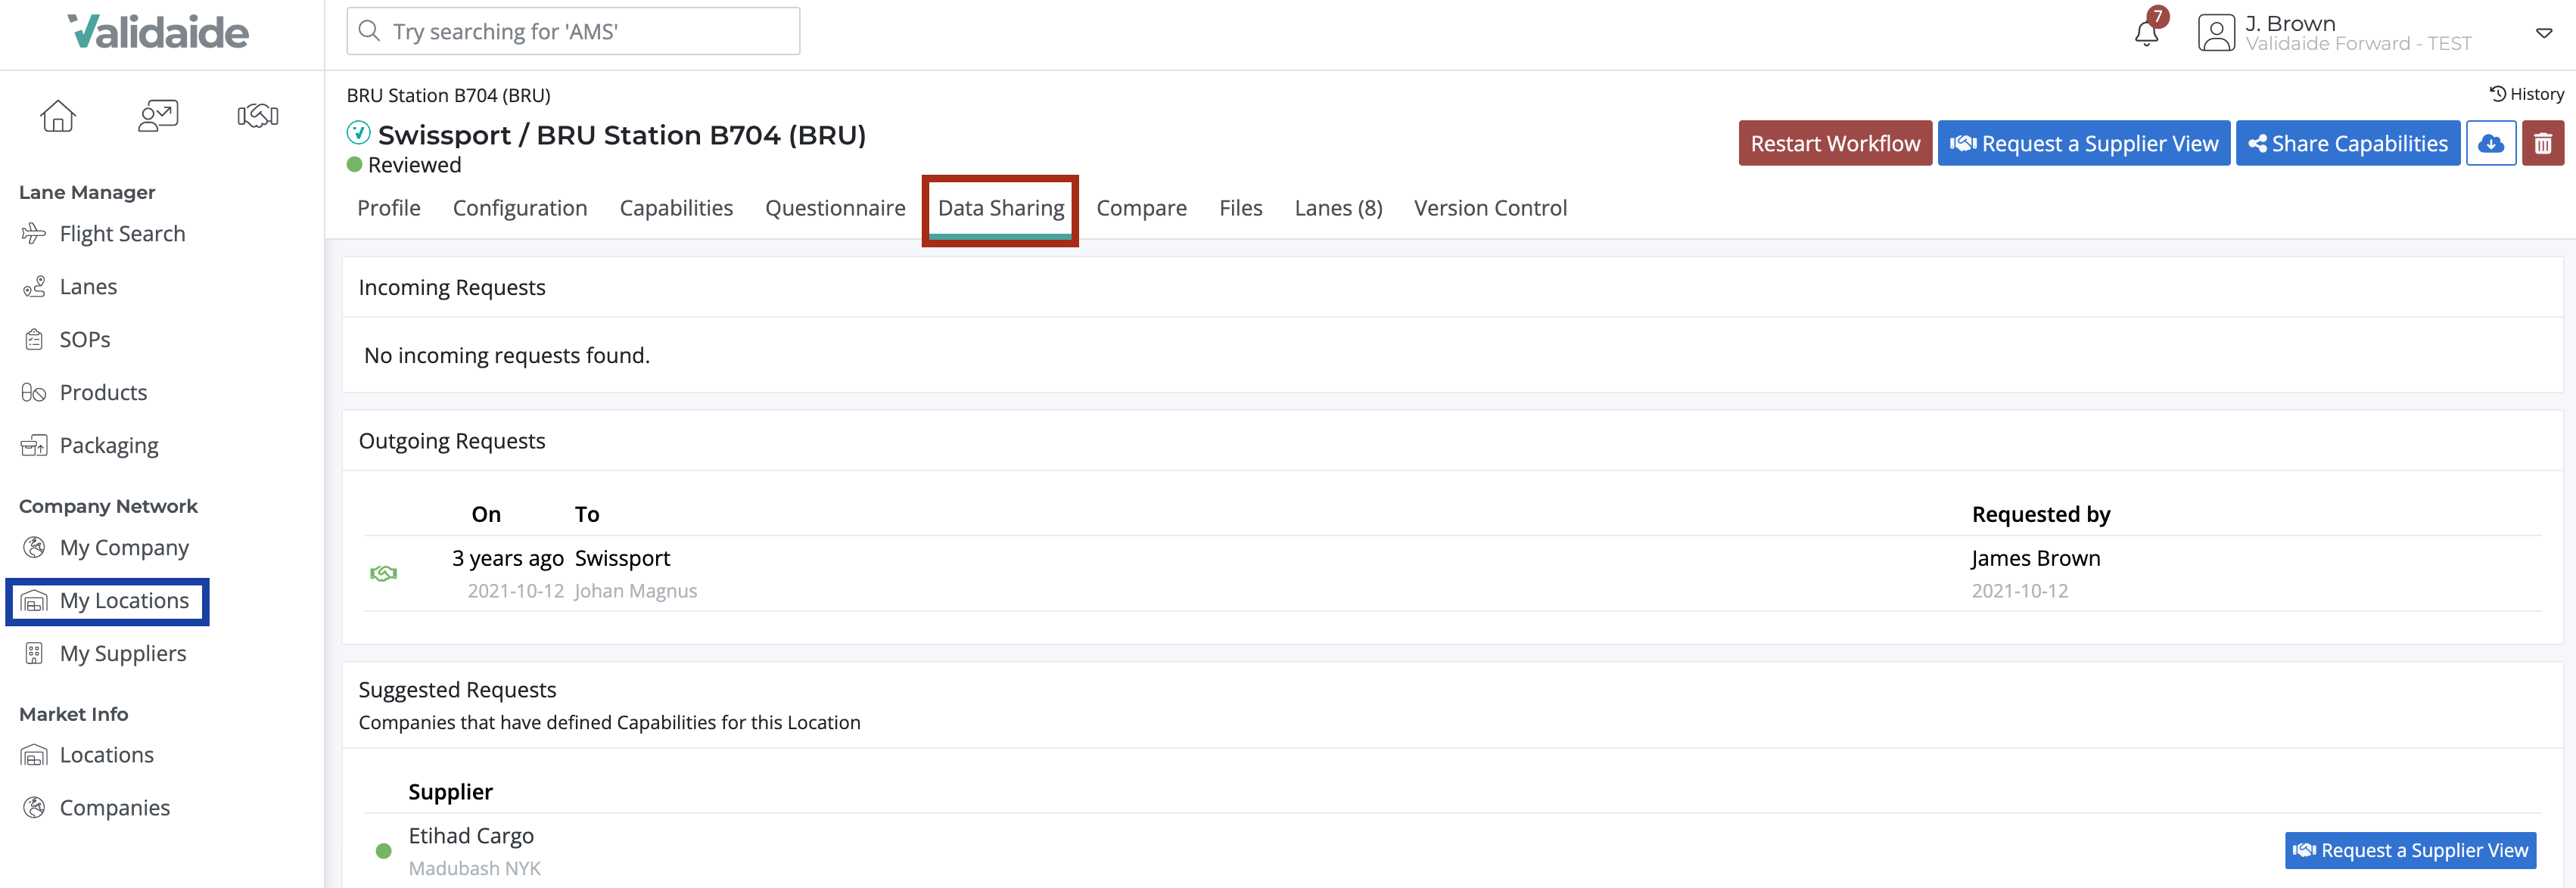Screen dimensions: 2576x888
Task: Select the Data Sharing tab
Action: pyautogui.click(x=1001, y=208)
